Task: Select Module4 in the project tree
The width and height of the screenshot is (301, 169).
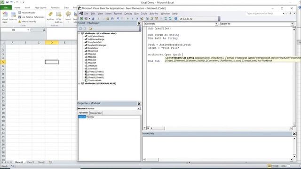Action: 92,62
